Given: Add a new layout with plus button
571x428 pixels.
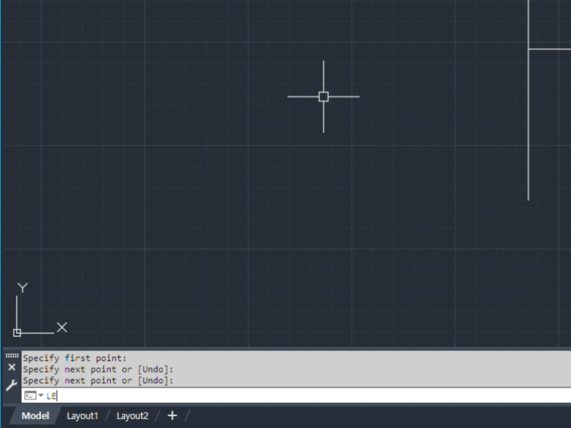Looking at the screenshot, I should point(172,415).
